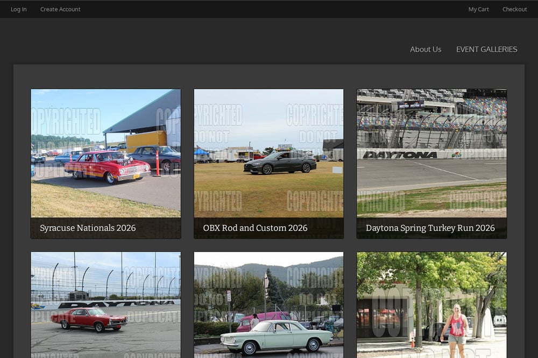Select the 'Daytona Spring Turkey Run 2026' caption
Image resolution: width=538 pixels, height=358 pixels.
[430, 228]
